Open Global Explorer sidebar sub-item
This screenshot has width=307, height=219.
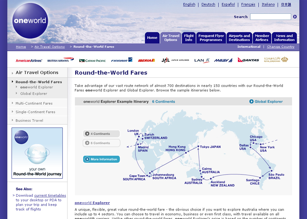point(33,94)
